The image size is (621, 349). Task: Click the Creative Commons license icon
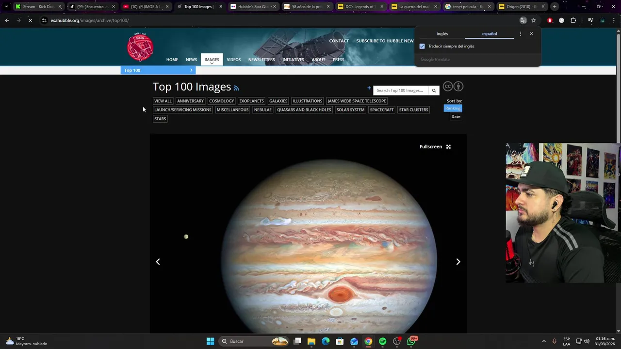447,86
